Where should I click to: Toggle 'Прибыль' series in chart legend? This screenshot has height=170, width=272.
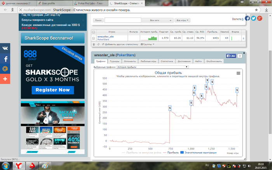tap(171, 153)
